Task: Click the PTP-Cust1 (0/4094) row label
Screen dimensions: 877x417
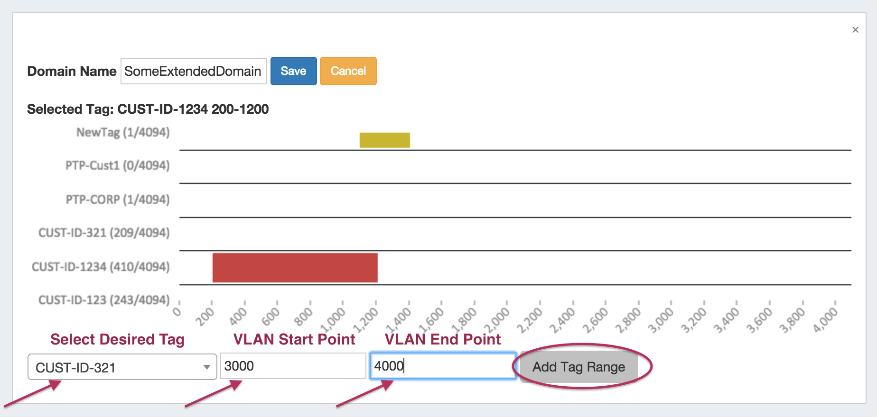Action: coord(117,165)
